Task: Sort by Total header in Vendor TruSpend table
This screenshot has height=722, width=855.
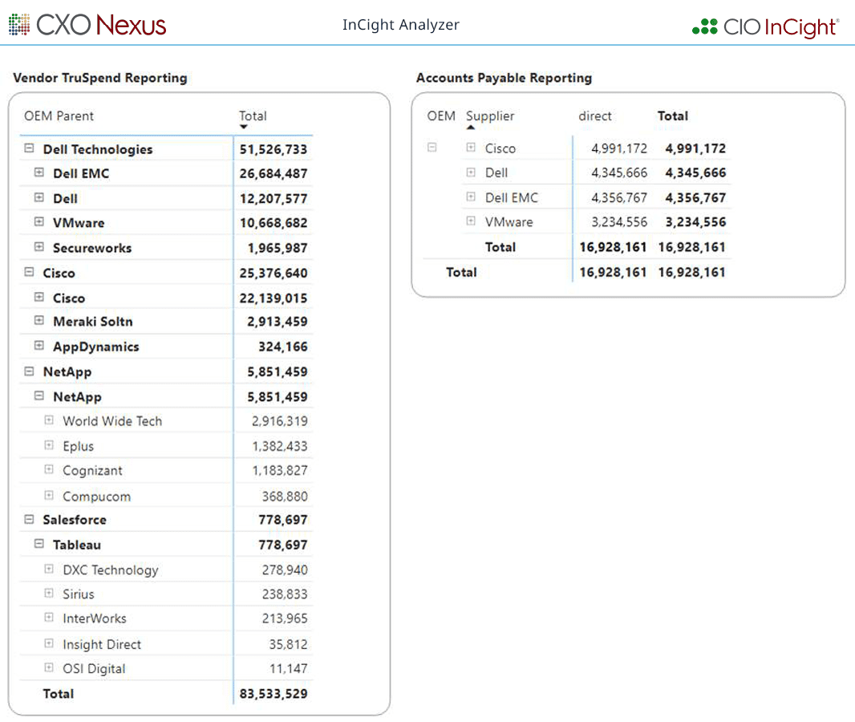Action: (x=253, y=116)
